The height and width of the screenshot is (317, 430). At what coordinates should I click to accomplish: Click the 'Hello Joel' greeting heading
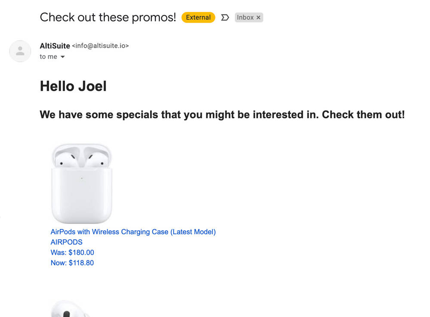click(73, 86)
